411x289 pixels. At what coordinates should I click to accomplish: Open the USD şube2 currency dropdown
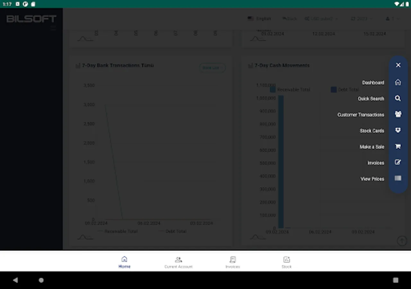[321, 18]
